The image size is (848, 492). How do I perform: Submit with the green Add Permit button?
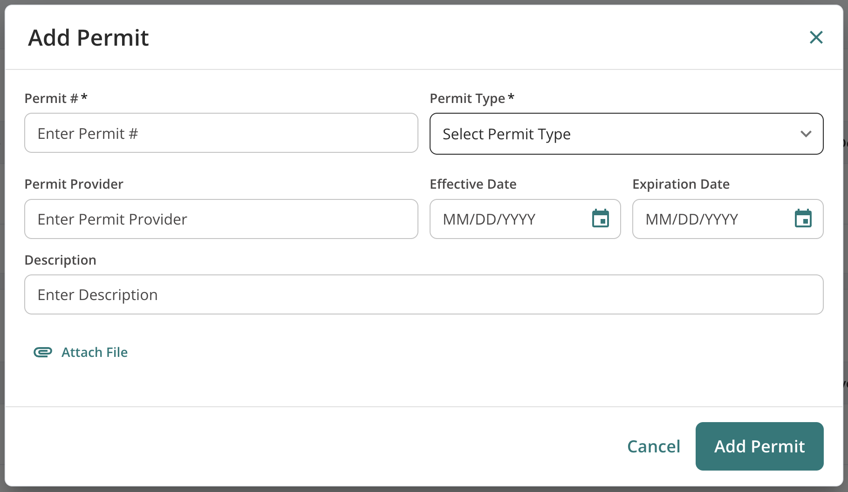pyautogui.click(x=759, y=446)
